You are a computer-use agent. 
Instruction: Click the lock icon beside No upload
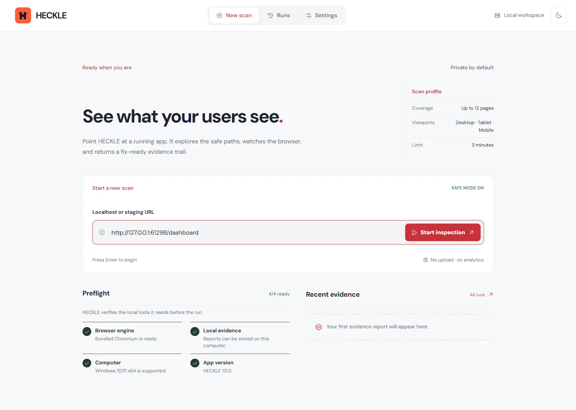pyautogui.click(x=426, y=260)
